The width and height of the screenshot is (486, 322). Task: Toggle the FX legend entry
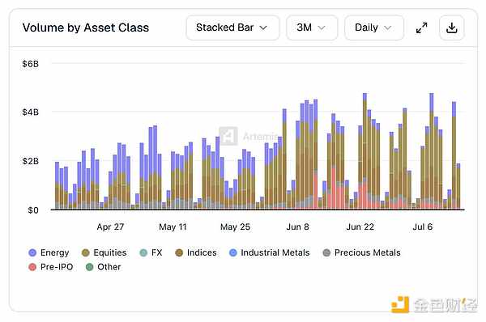click(x=151, y=252)
